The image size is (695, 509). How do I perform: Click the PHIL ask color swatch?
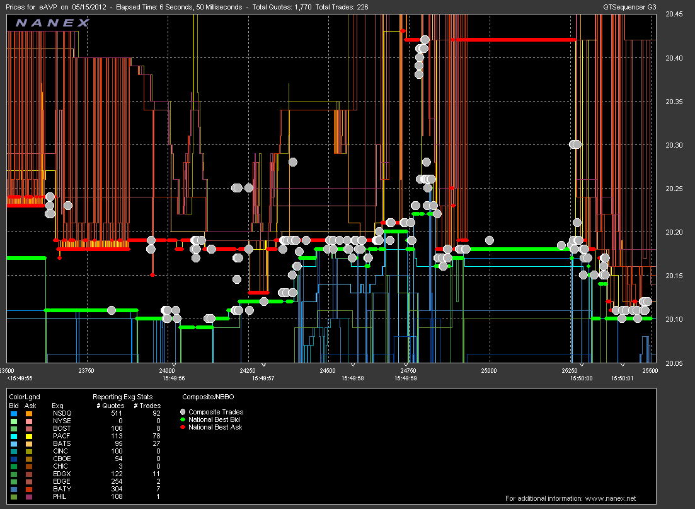(x=29, y=496)
